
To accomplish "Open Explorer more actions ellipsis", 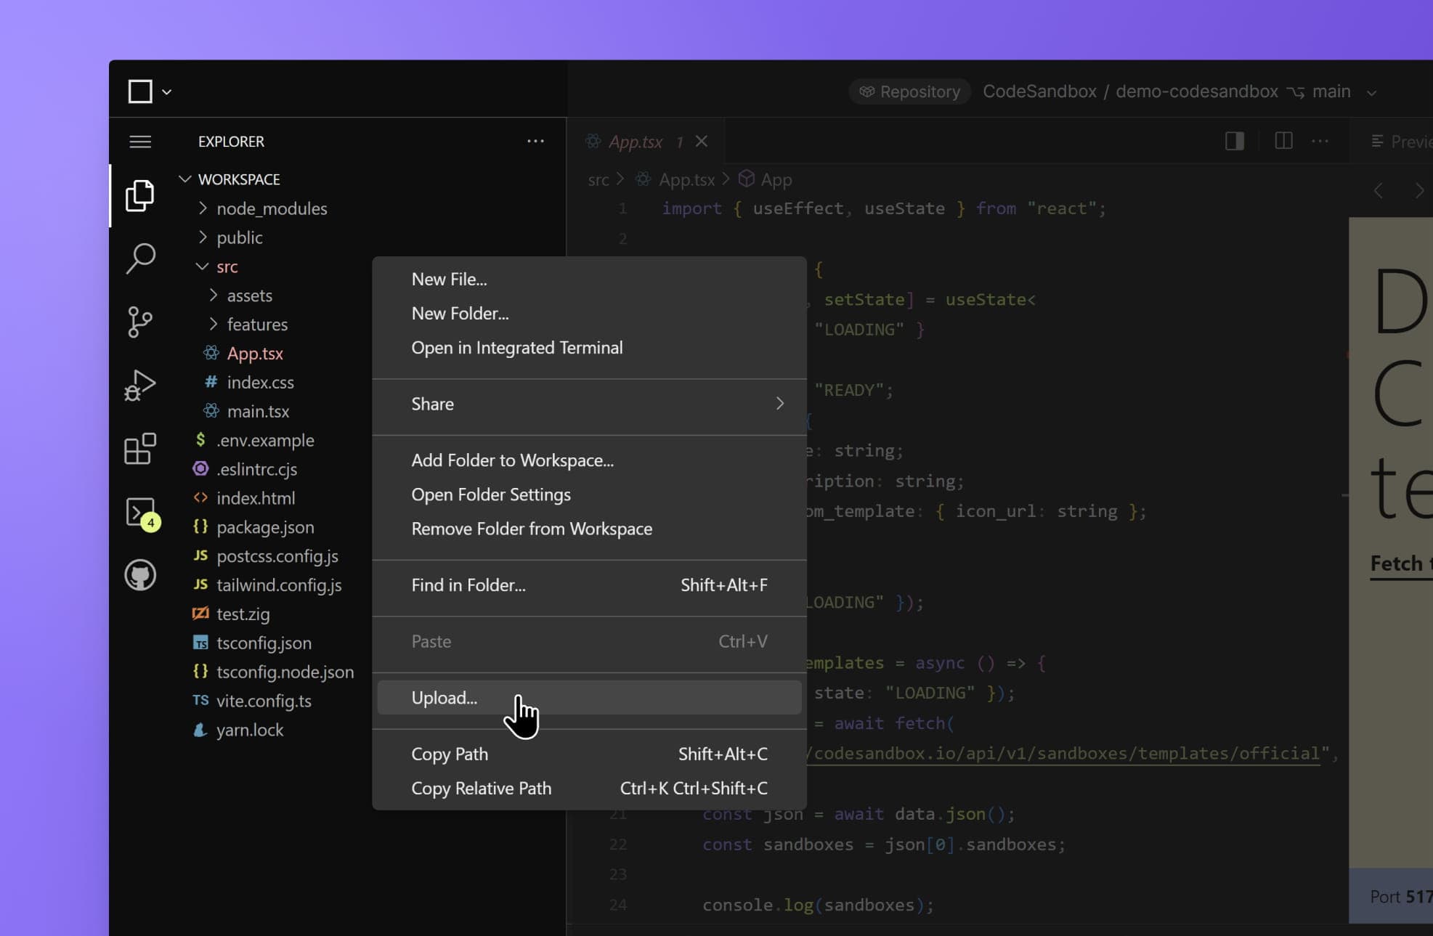I will (x=535, y=142).
